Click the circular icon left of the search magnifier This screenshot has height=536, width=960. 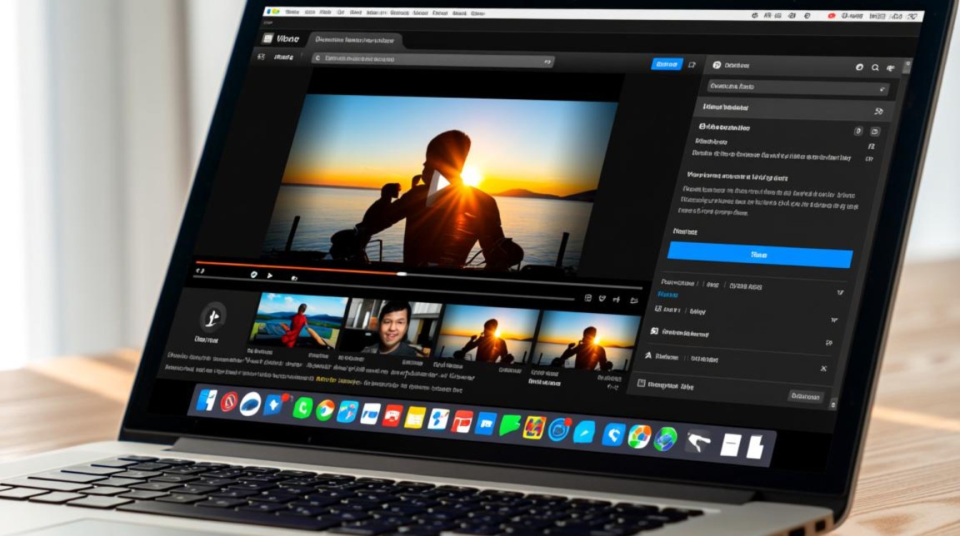click(x=859, y=68)
